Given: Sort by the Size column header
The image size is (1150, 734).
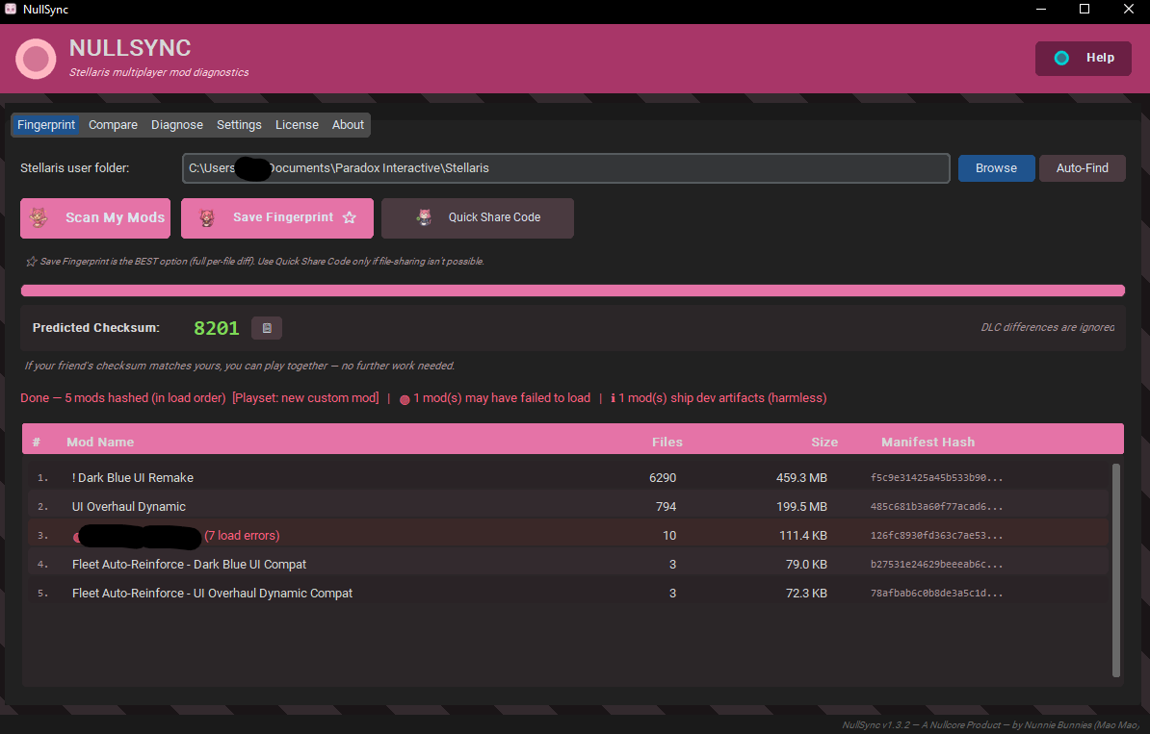Looking at the screenshot, I should (x=824, y=442).
